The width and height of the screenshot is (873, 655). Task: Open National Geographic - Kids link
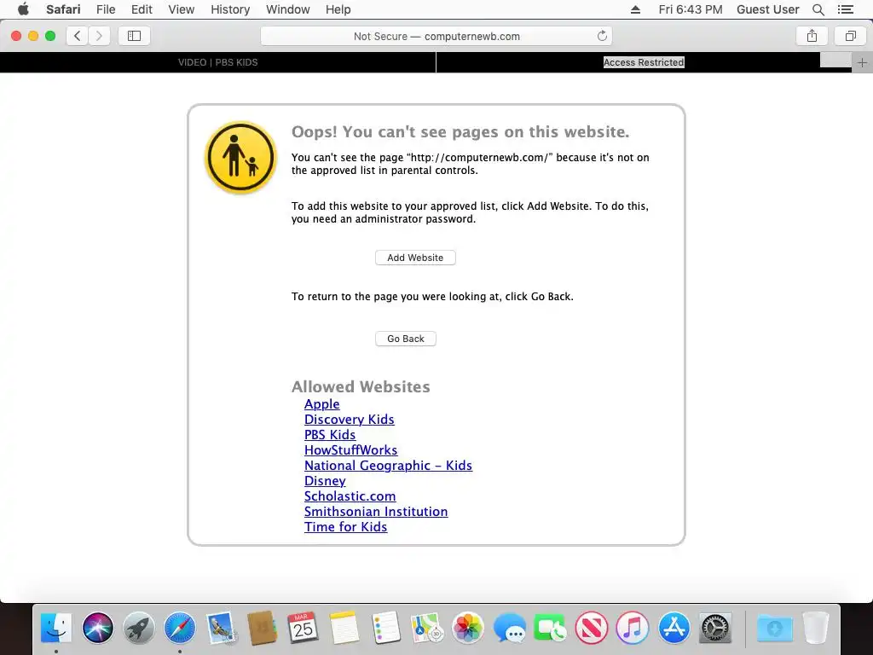388,466
